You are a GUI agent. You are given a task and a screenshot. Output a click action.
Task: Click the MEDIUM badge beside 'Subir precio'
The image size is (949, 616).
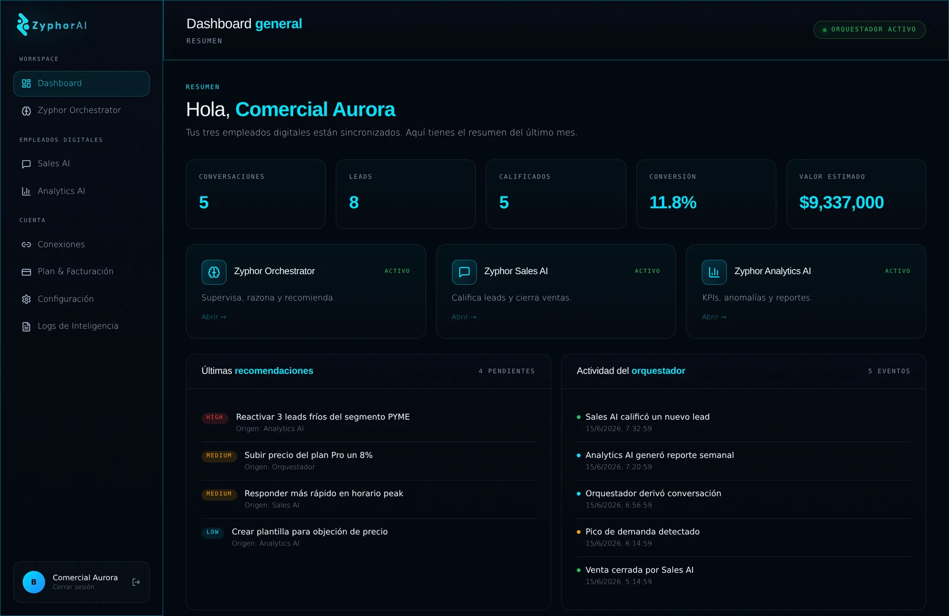pos(219,456)
